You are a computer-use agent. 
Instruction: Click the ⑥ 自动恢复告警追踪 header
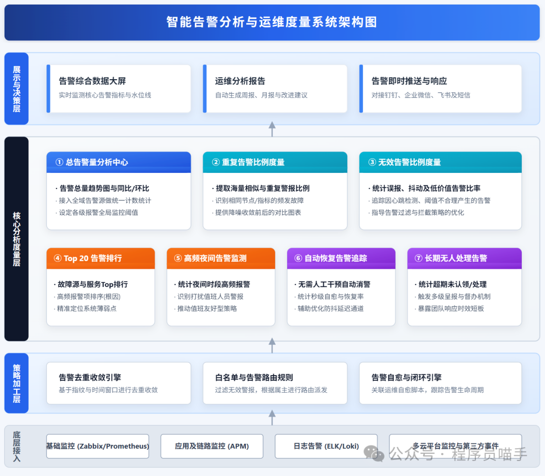[x=341, y=258]
